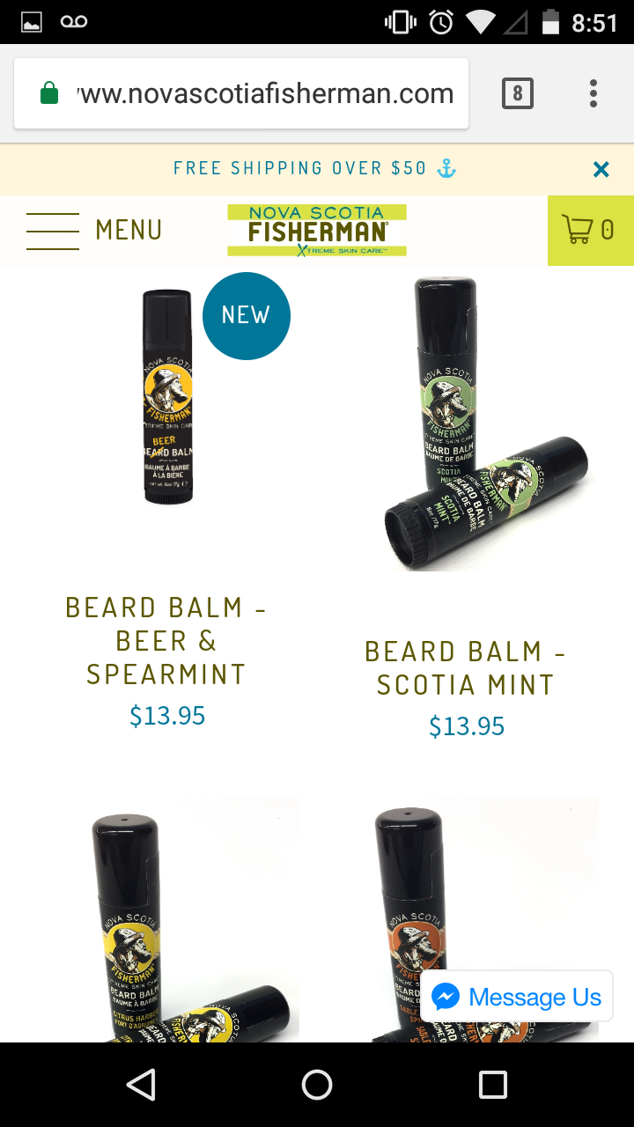The image size is (634, 1127).
Task: Dismiss the free shipping banner
Action: tap(601, 169)
